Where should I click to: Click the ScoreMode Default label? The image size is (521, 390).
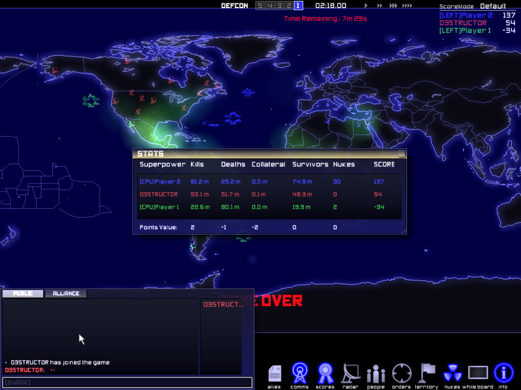coord(473,6)
